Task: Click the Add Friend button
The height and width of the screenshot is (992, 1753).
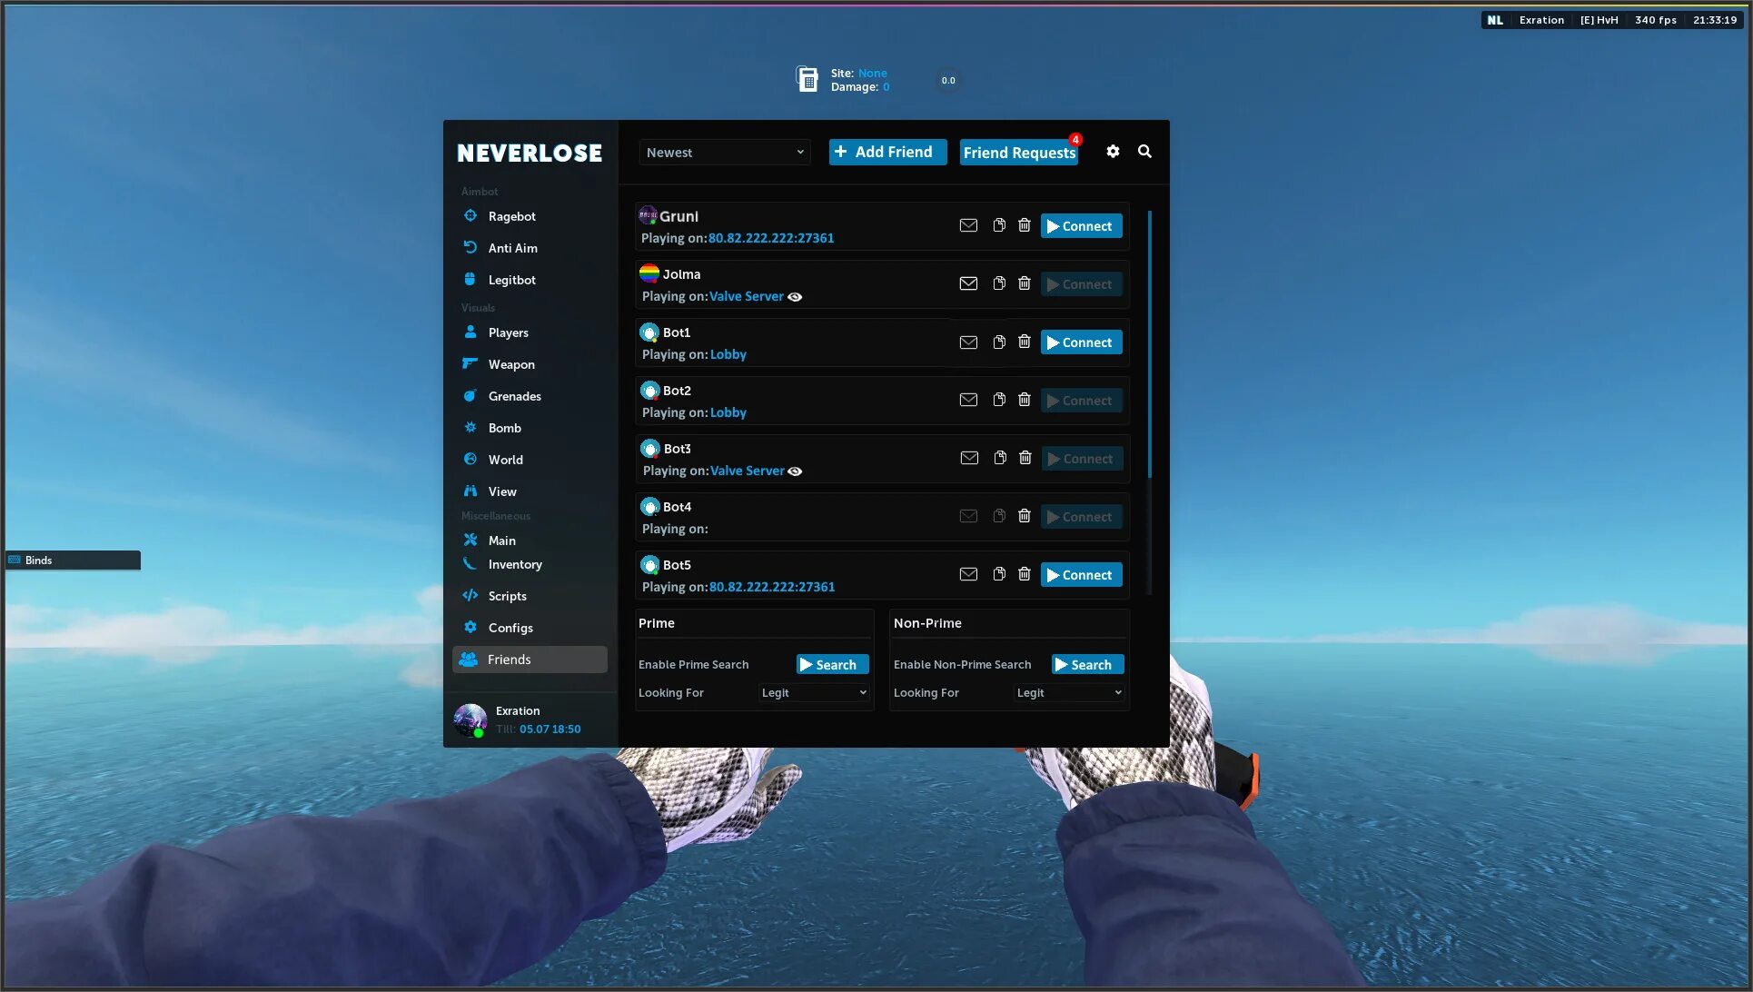Action: (886, 152)
